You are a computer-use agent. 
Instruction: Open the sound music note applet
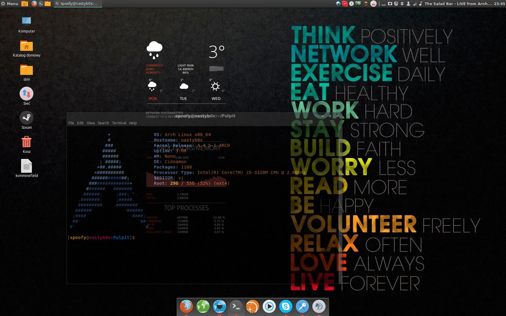tap(420, 4)
